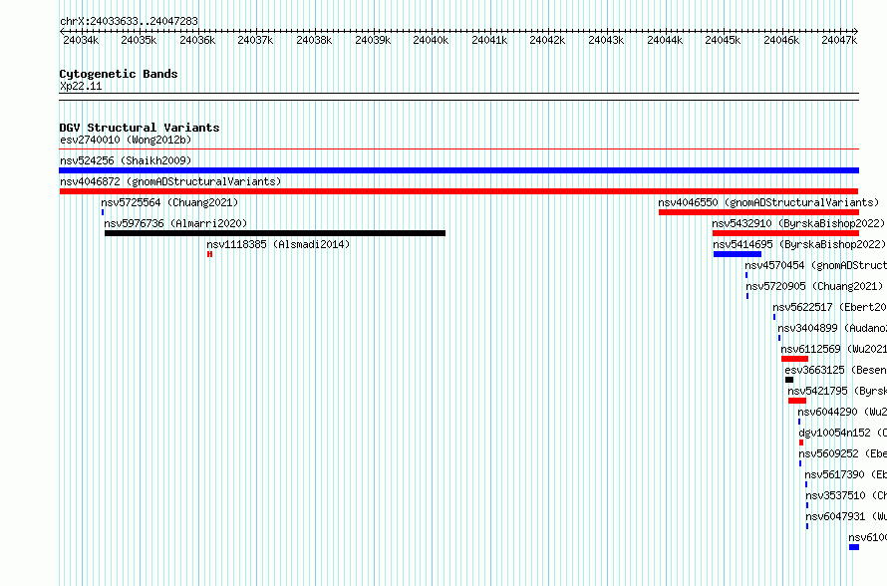Click the blue nsv5622517 variant marker
The width and height of the screenshot is (887, 586).
pyautogui.click(x=774, y=317)
